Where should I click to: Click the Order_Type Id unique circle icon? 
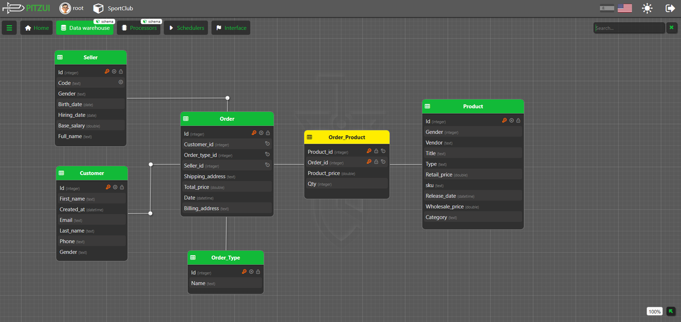(x=251, y=272)
